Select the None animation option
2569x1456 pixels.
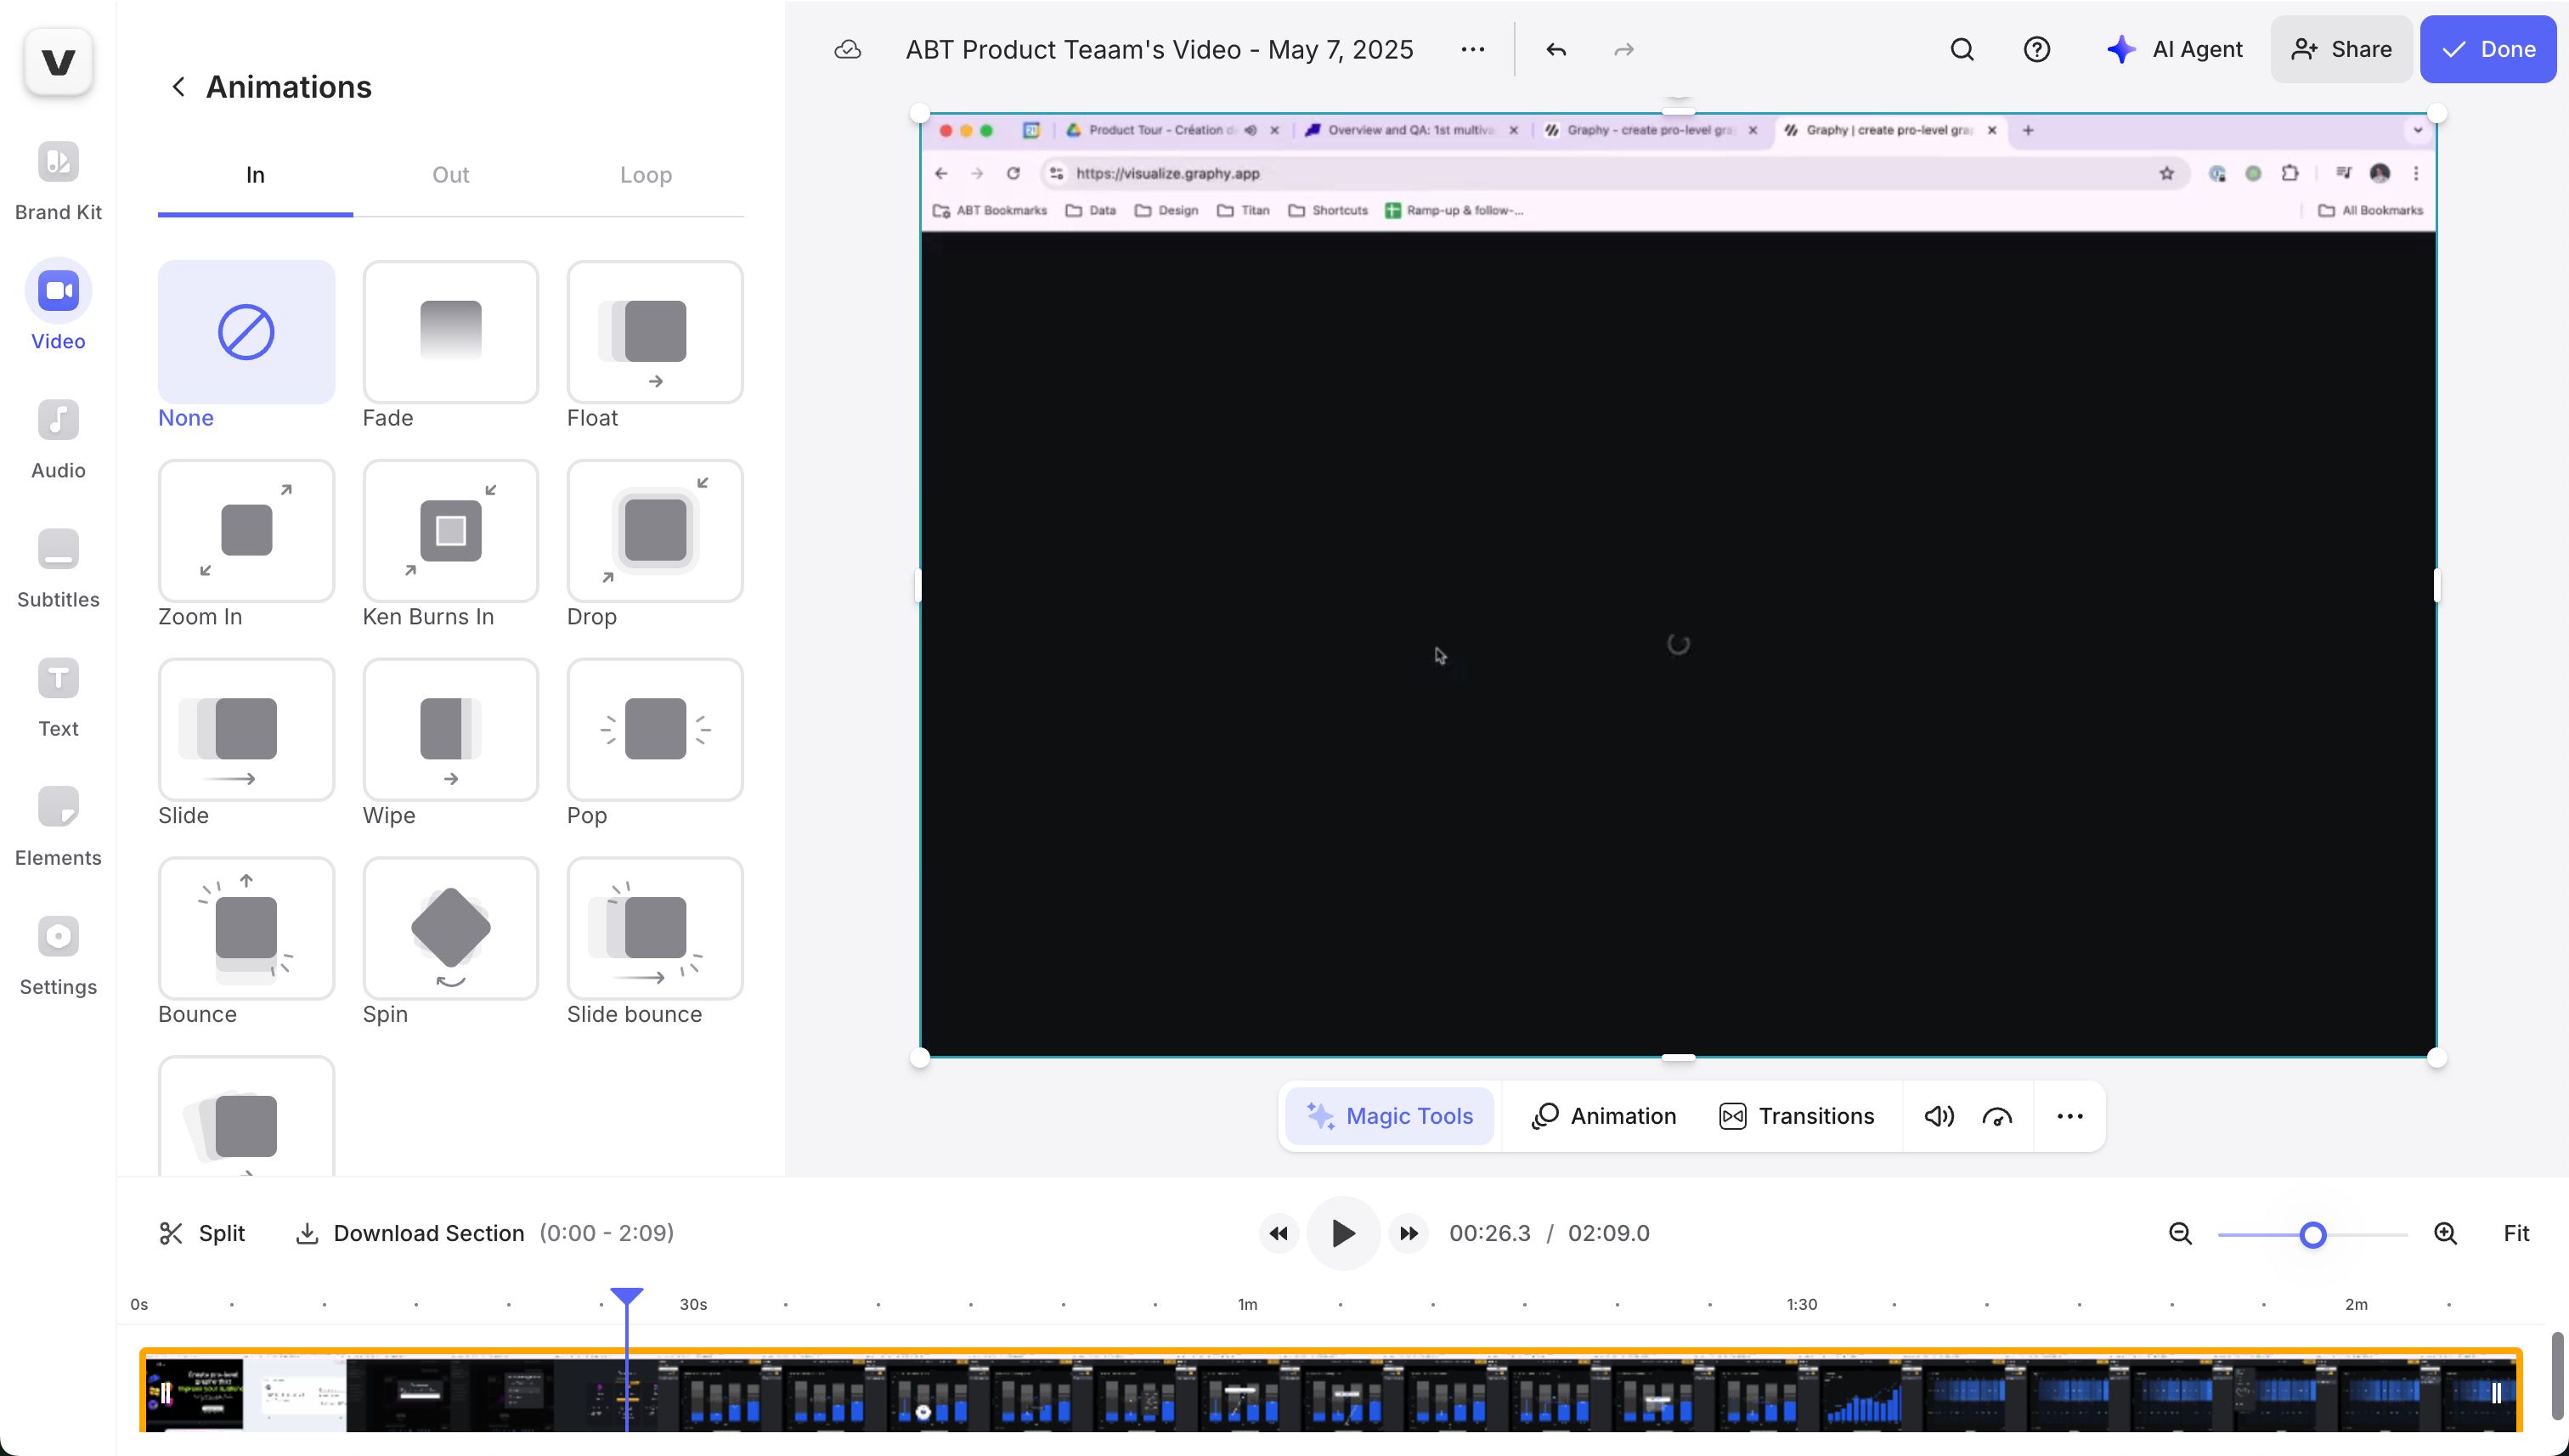(x=246, y=332)
